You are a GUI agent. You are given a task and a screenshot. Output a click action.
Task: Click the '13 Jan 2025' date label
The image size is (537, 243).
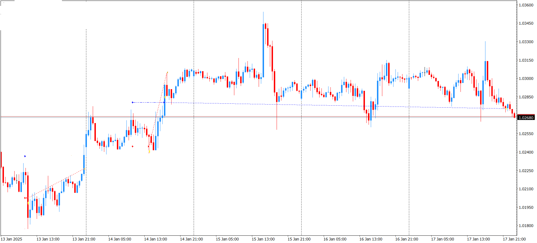click(11, 239)
